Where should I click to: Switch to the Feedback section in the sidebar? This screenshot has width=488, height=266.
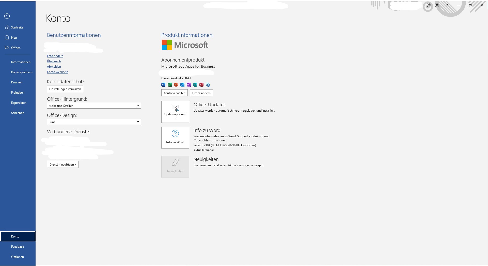[18, 246]
